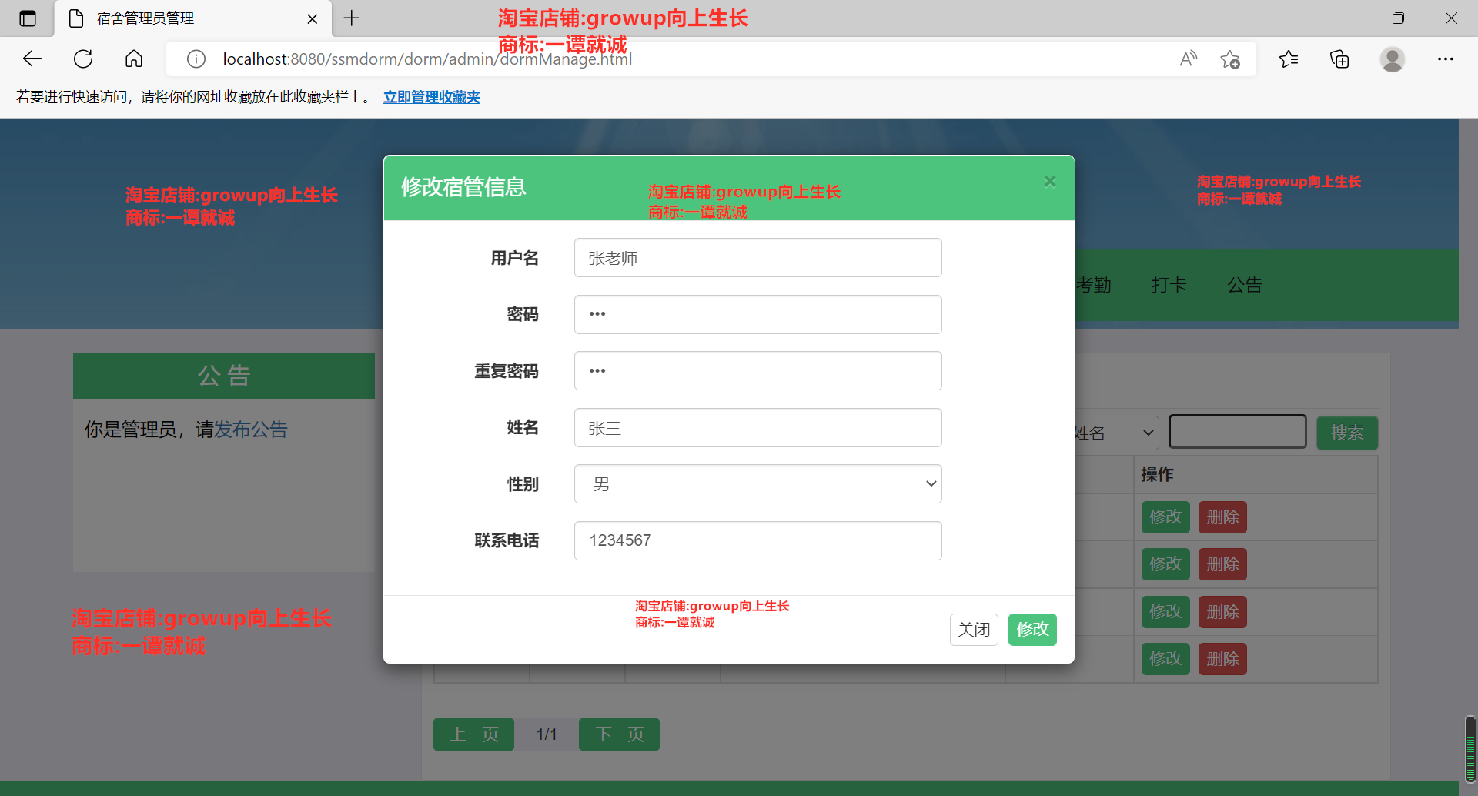Click 修改 in the first table row

(x=1165, y=517)
